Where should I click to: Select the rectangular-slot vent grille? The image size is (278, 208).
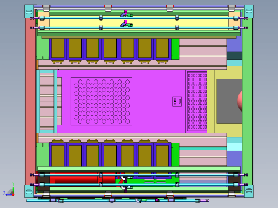click(197, 101)
